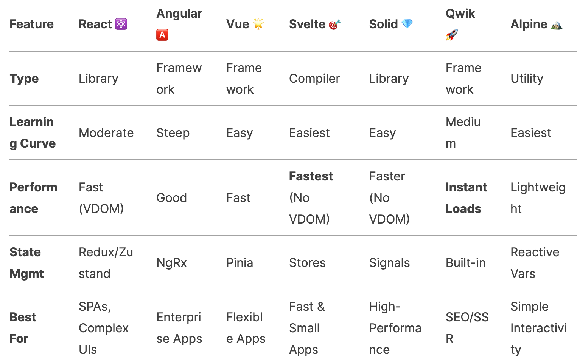
Task: Select the Pinia cell under Vue
Action: click(240, 263)
